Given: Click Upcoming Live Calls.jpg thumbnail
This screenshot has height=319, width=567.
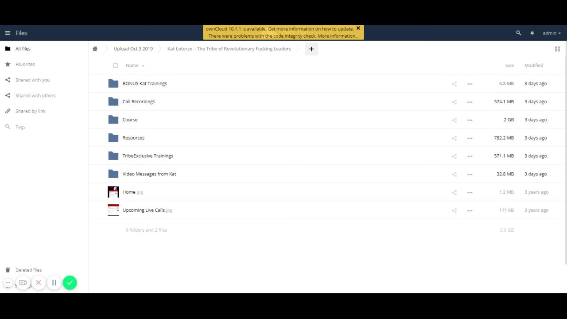Looking at the screenshot, I should (x=113, y=210).
